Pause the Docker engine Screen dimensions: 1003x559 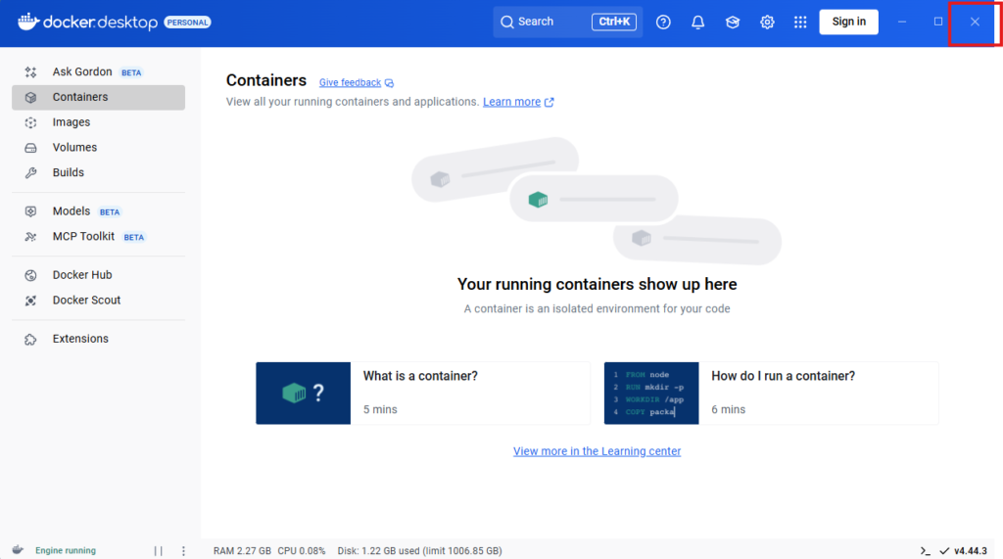pyautogui.click(x=158, y=551)
